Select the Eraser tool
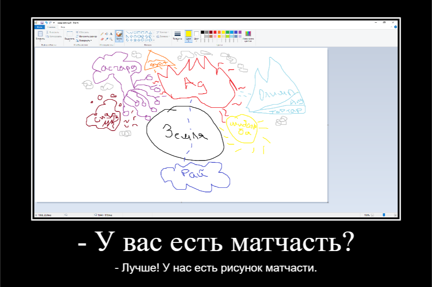 pos(102,39)
